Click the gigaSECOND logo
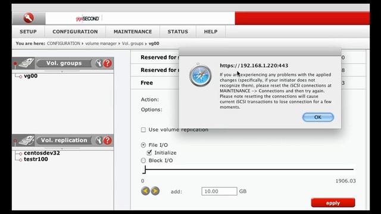The height and width of the screenshot is (214, 381). pos(88,18)
